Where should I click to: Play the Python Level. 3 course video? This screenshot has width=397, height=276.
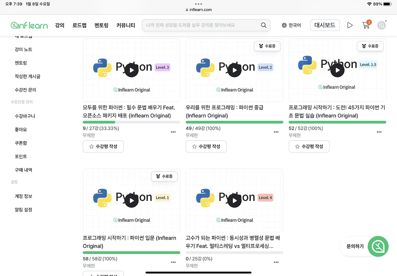click(x=132, y=70)
